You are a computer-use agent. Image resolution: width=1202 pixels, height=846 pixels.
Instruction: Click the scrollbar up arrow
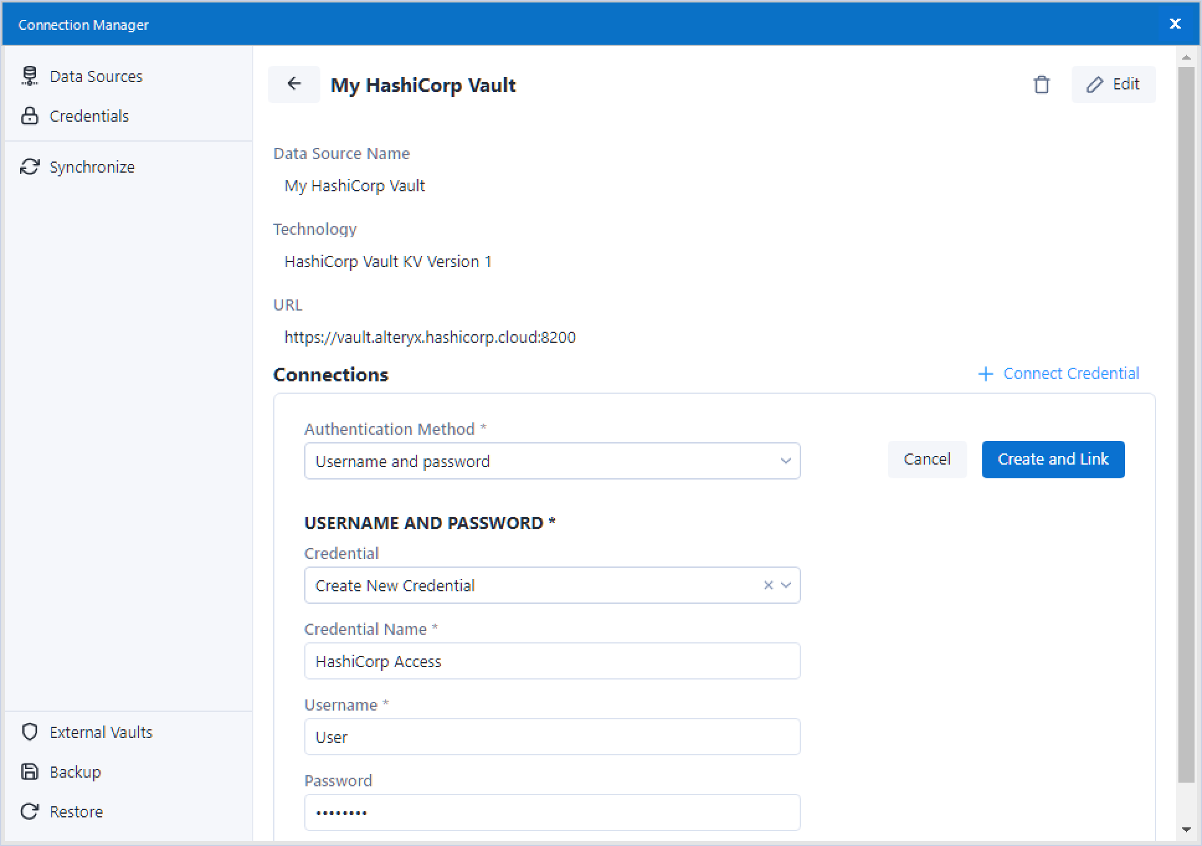point(1186,57)
